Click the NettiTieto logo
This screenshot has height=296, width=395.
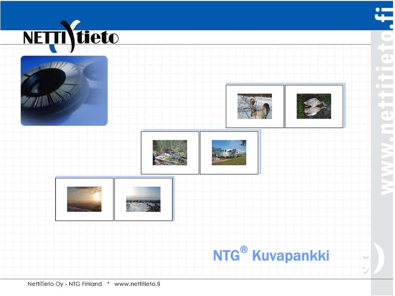coord(71,37)
